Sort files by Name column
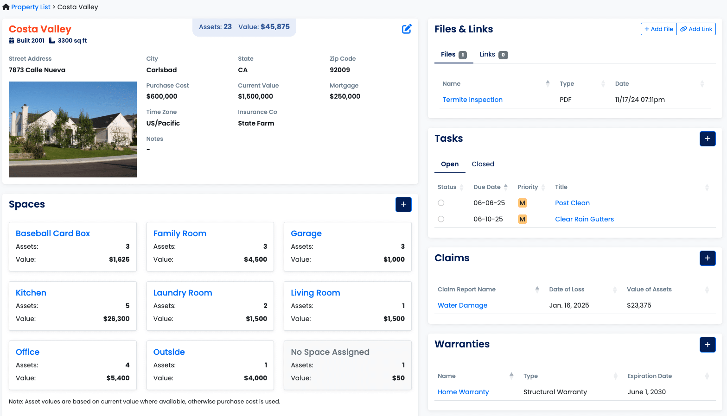This screenshot has width=727, height=416. [496, 84]
